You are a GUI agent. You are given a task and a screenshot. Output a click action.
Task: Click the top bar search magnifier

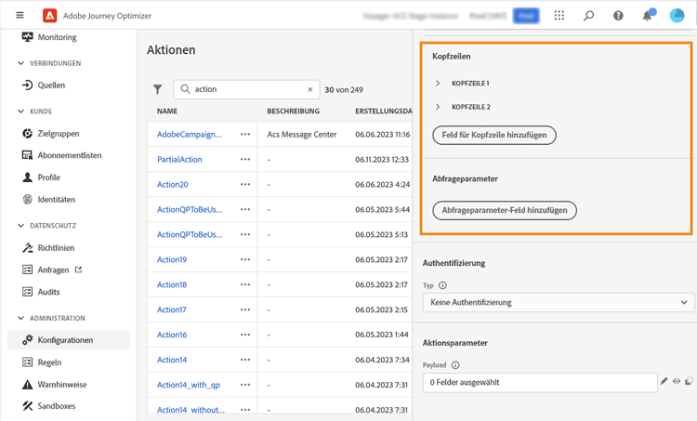tap(588, 16)
